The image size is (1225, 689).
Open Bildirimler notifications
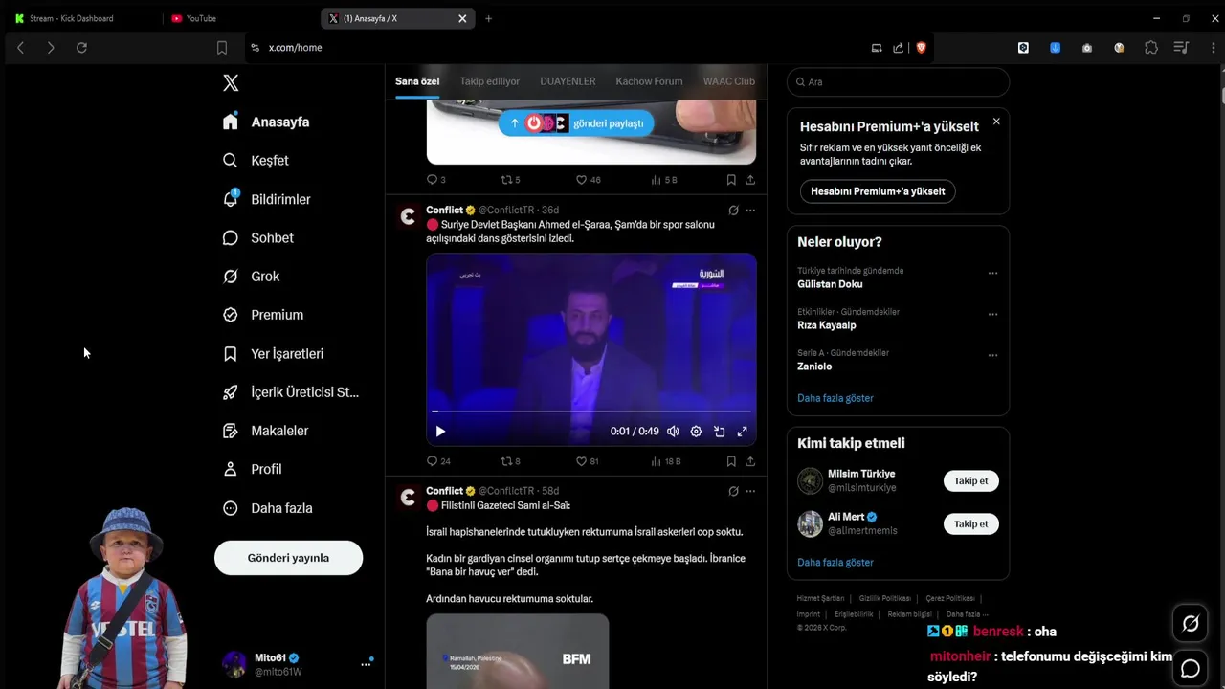click(267, 199)
